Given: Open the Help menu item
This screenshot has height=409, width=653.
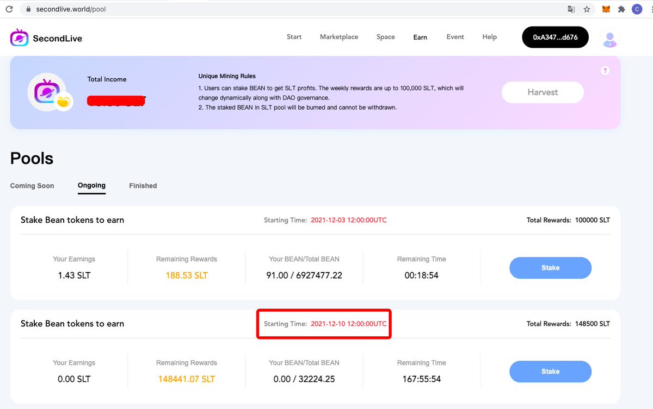Looking at the screenshot, I should [x=489, y=37].
